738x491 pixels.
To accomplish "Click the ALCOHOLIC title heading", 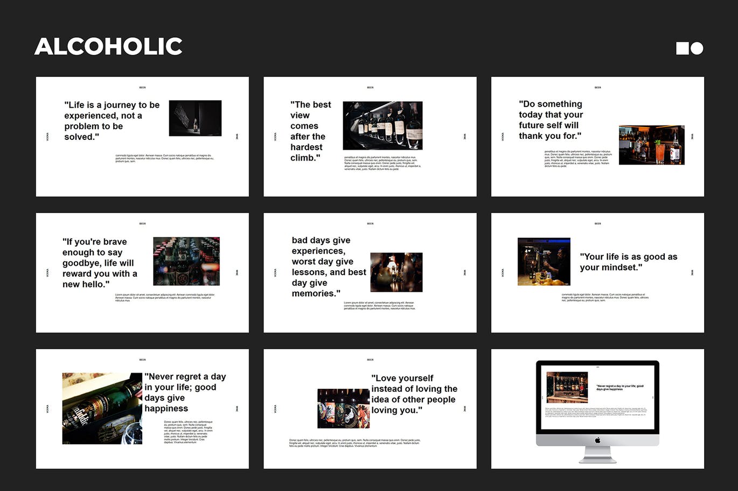I will [x=108, y=47].
